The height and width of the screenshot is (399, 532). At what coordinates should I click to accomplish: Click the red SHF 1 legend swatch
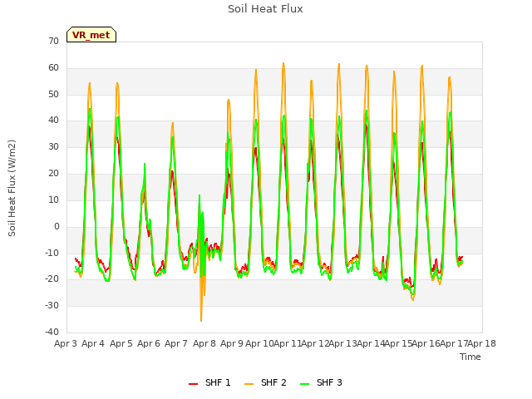pyautogui.click(x=194, y=384)
